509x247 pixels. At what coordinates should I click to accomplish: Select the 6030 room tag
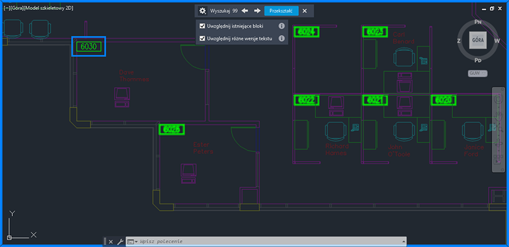click(x=89, y=47)
